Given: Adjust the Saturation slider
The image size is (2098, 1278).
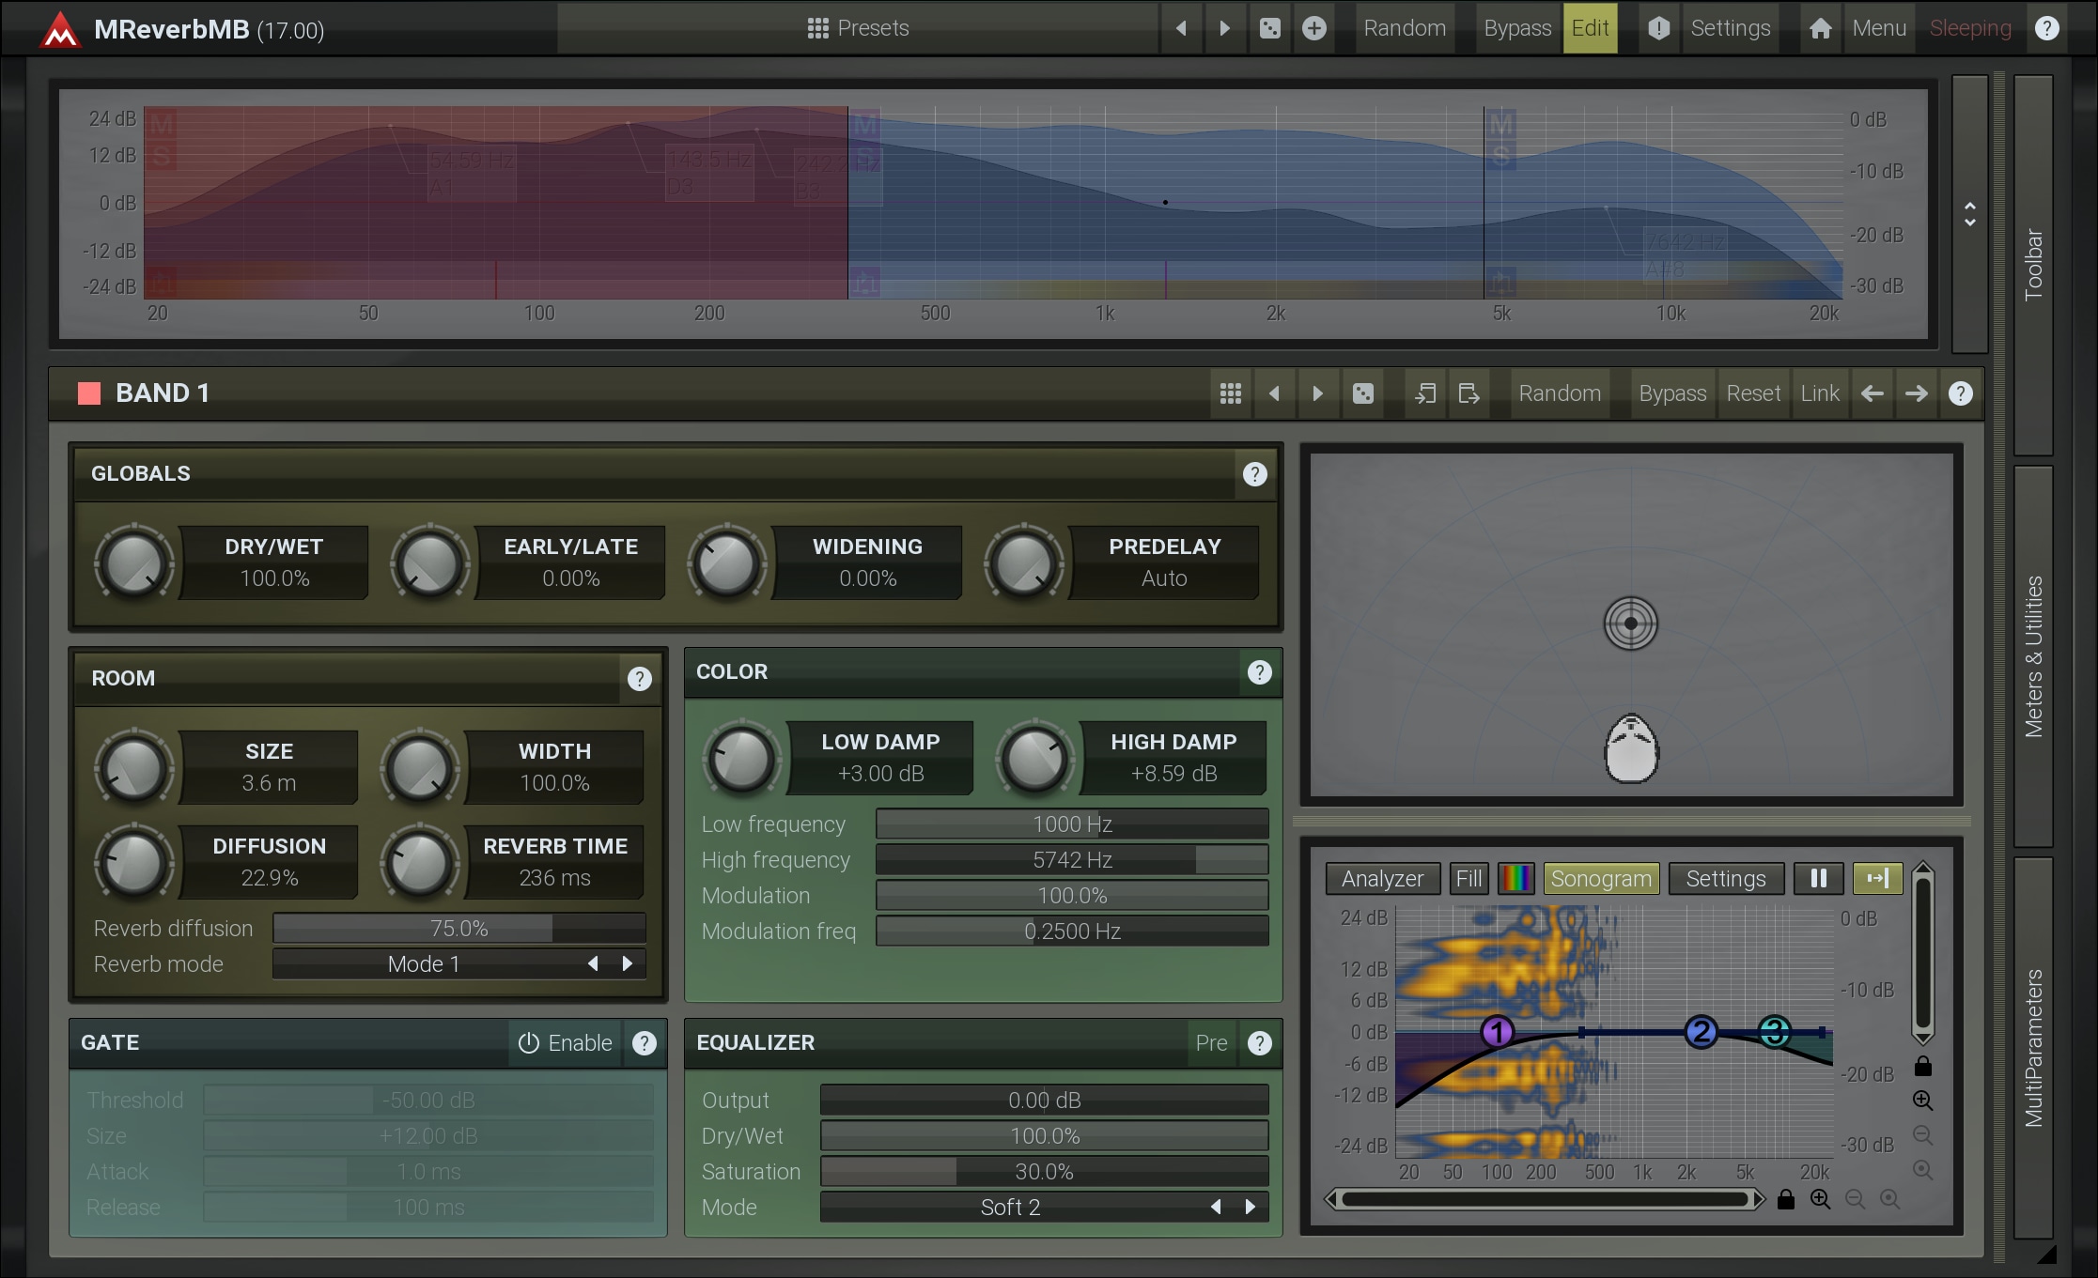Looking at the screenshot, I should tap(1043, 1172).
